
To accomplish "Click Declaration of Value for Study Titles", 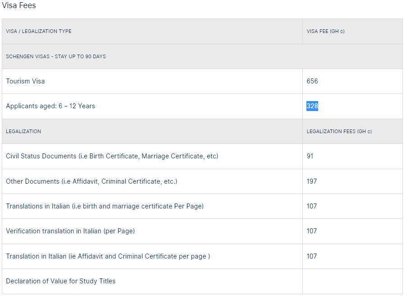I will point(60,281).
